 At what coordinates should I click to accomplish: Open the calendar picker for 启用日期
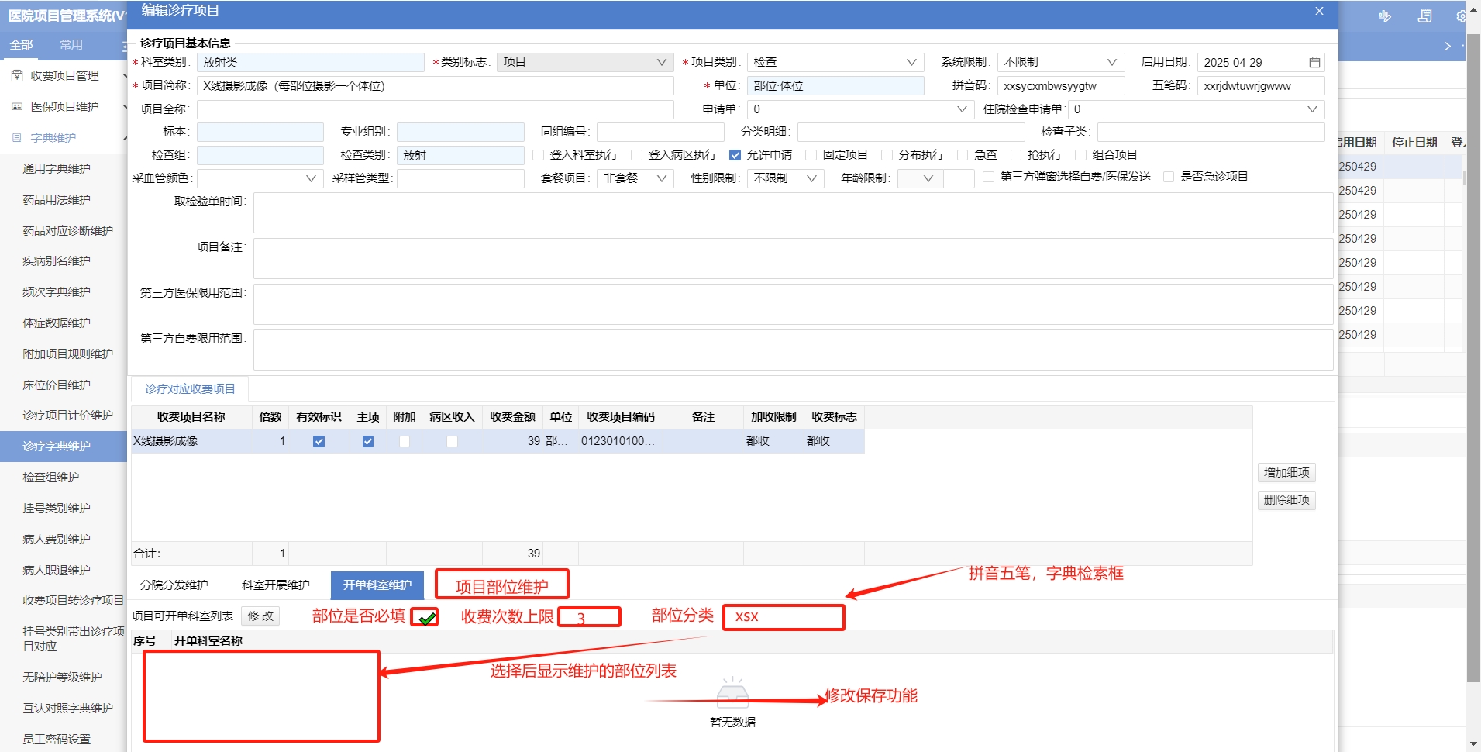click(x=1314, y=62)
